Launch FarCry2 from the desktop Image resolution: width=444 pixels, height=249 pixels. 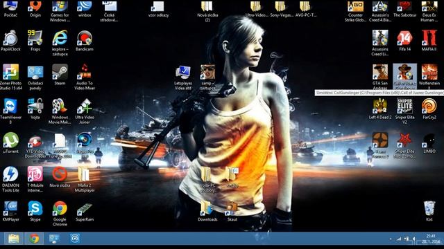pyautogui.click(x=429, y=109)
